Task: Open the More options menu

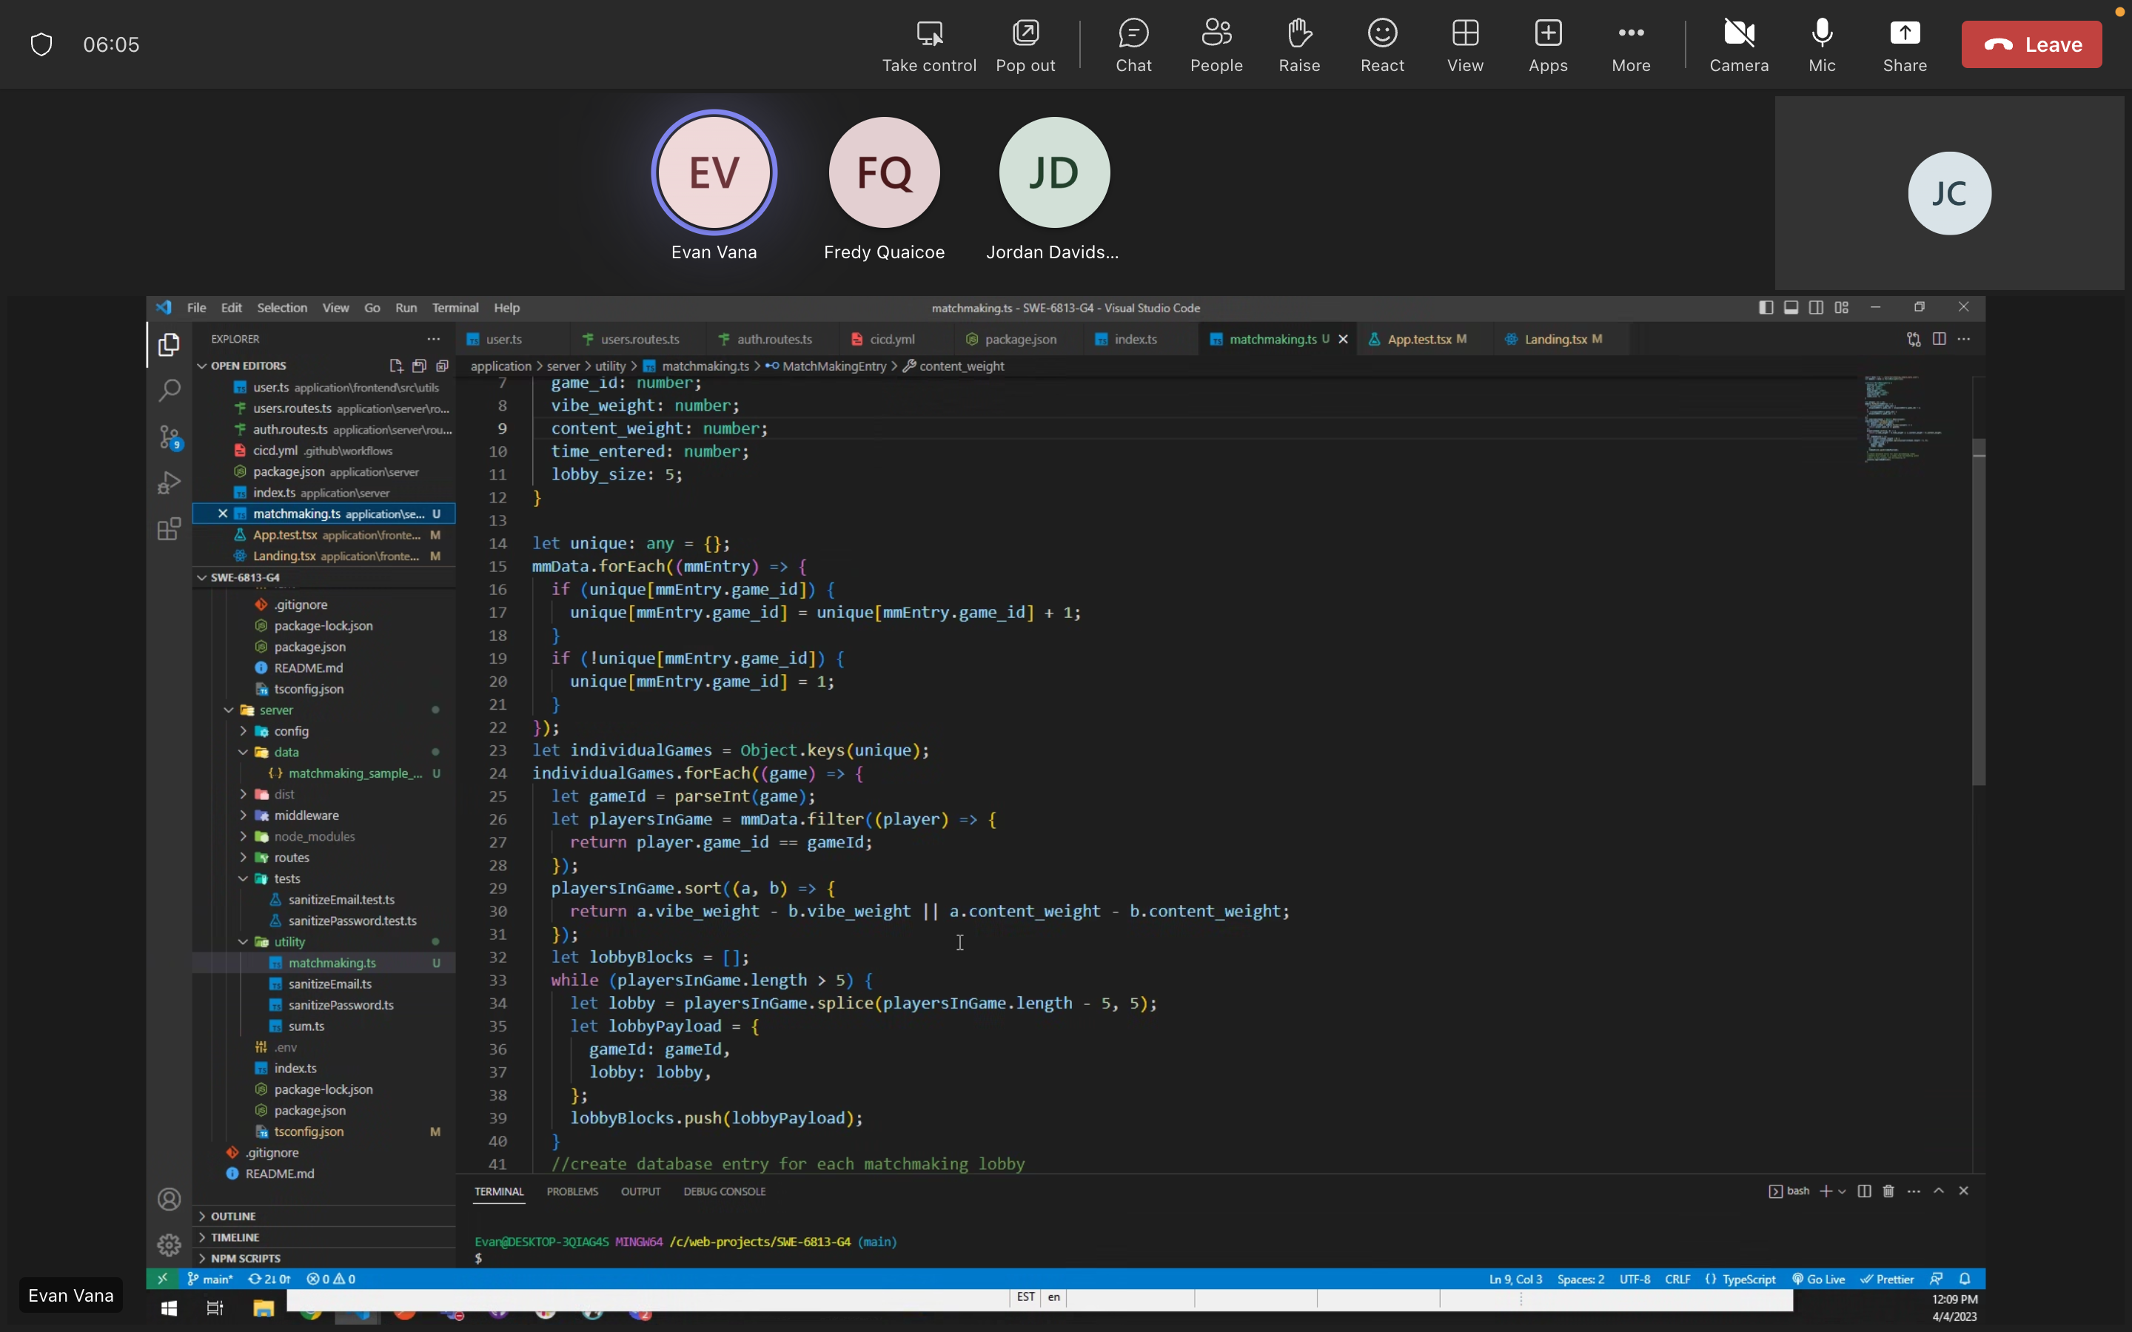Action: click(1631, 46)
